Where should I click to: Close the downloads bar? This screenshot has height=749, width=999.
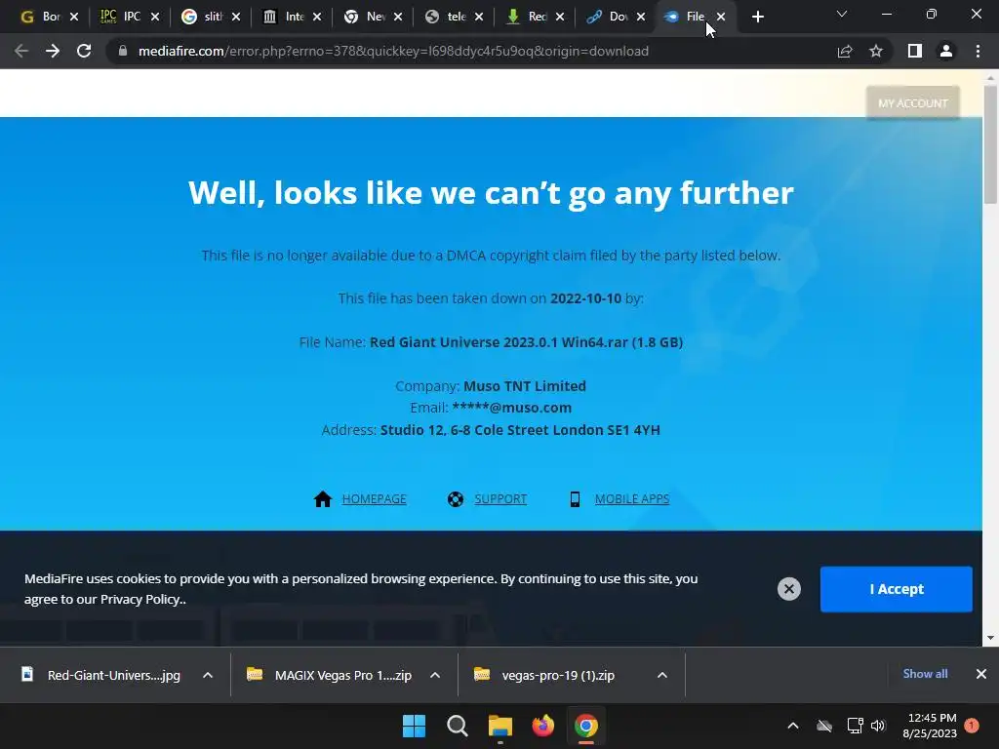coord(981,674)
